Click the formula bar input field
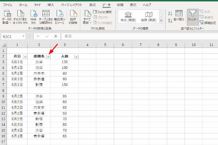The height and width of the screenshot is (145, 218). (x=138, y=36)
